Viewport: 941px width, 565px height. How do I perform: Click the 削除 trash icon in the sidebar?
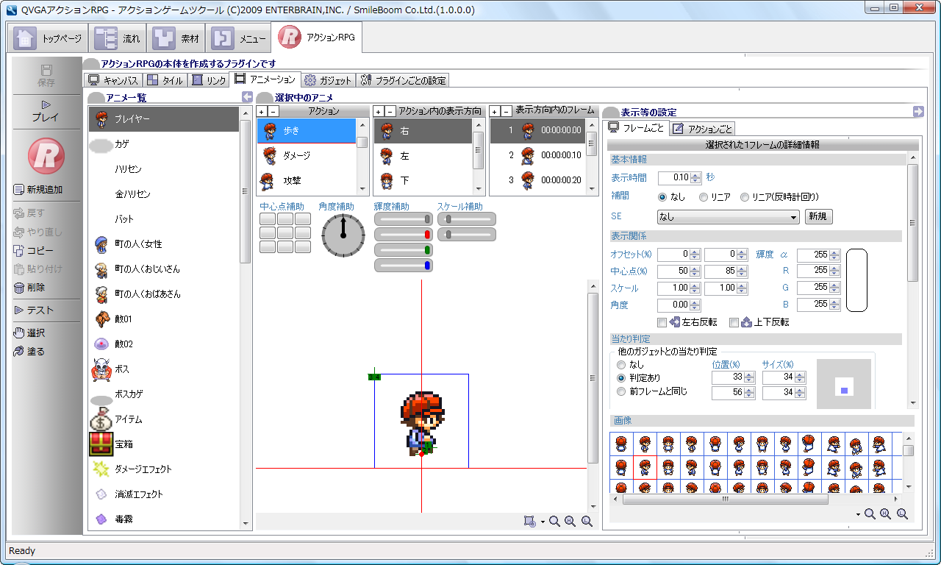click(x=19, y=288)
